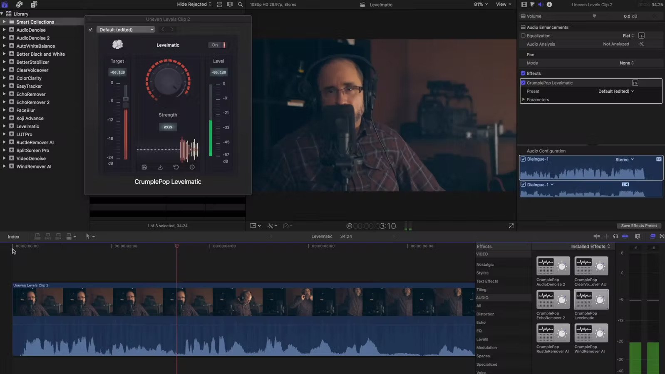Click the Save Effects Preset button
Screen dimensions: 665x374
pyautogui.click(x=639, y=225)
